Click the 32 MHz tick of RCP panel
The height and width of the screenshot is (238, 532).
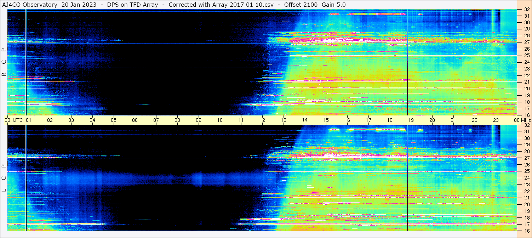pos(526,10)
